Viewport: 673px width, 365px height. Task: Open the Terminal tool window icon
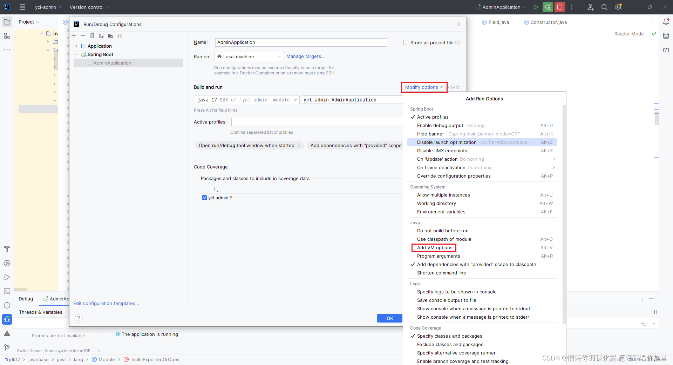(x=7, y=291)
